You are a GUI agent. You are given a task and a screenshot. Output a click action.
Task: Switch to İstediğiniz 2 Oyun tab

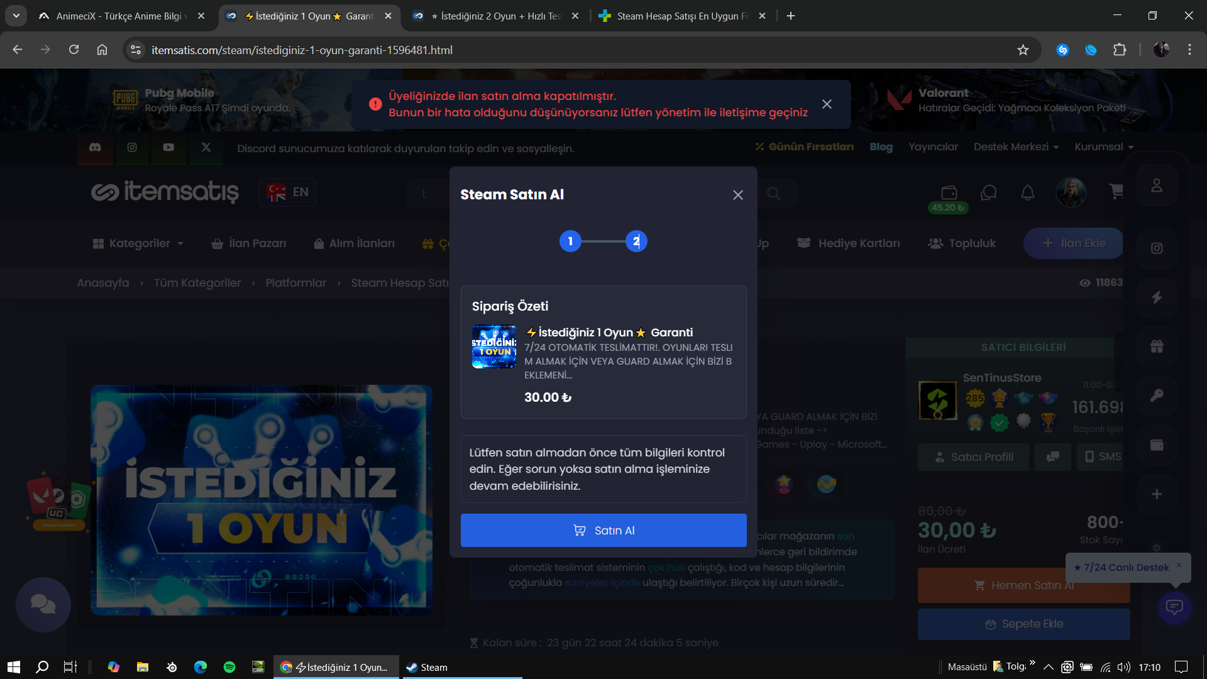click(x=497, y=16)
